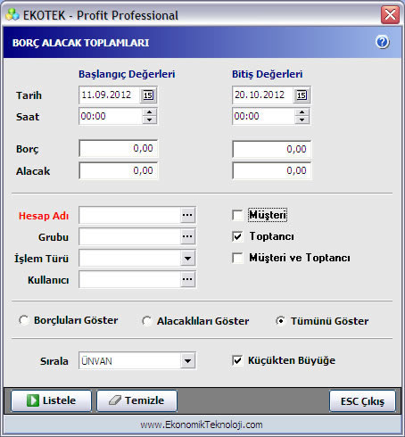Select the Alacaklıları Göster radio button
This screenshot has width=405, height=437.
click(147, 321)
